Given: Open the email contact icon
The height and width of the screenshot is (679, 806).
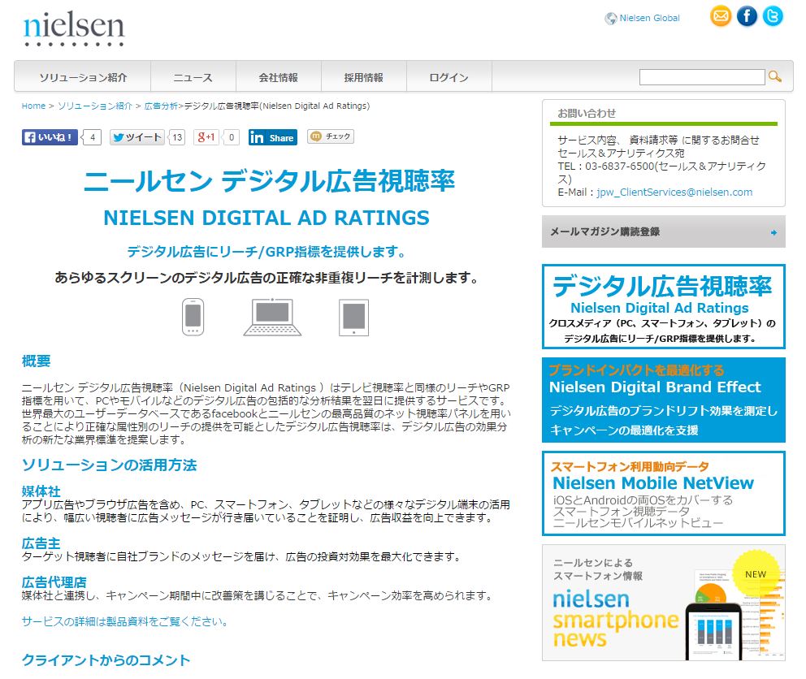Looking at the screenshot, I should point(721,16).
